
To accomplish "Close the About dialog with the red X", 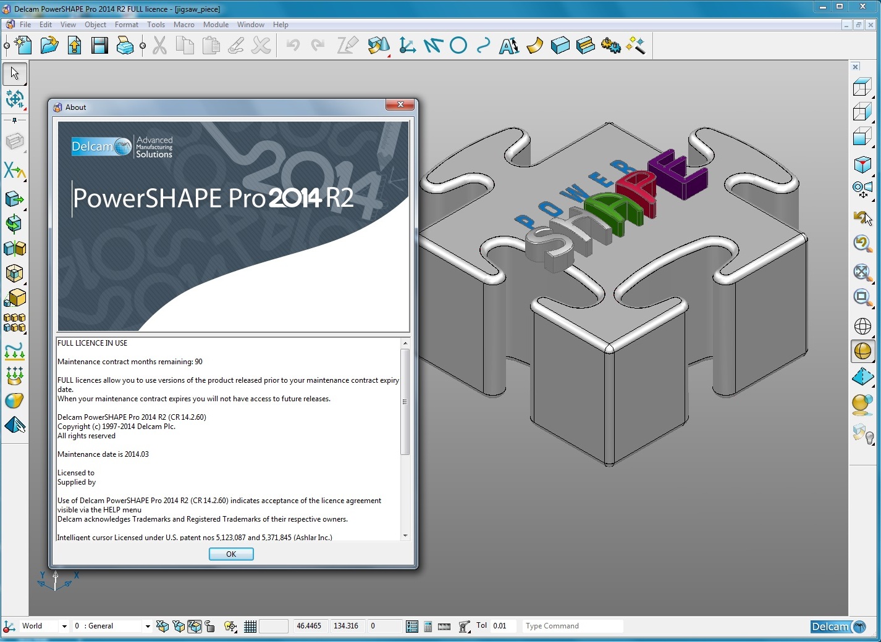I will pyautogui.click(x=400, y=105).
